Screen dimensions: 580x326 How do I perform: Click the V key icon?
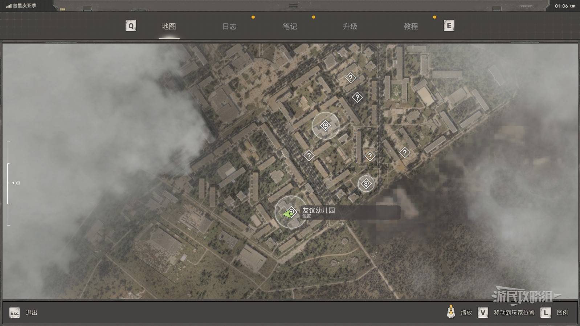[483, 313]
